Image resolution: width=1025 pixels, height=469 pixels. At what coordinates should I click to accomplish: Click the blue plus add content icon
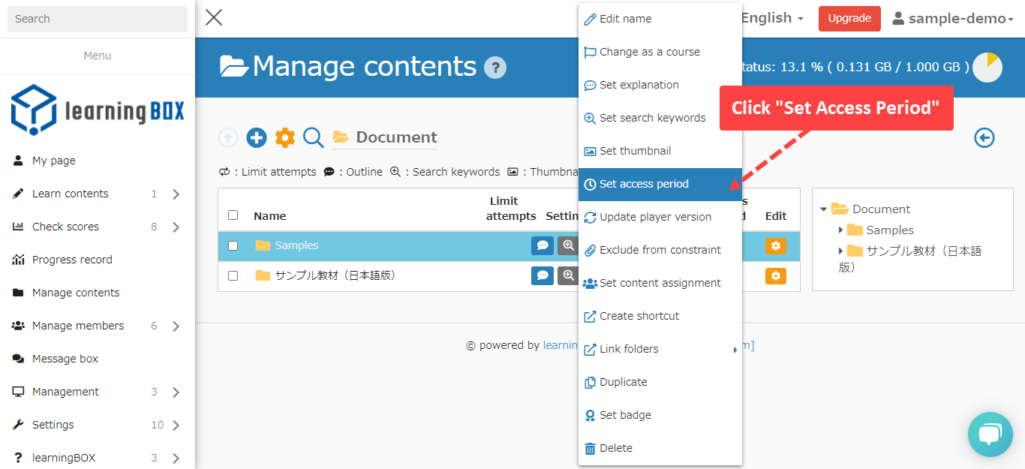point(257,137)
